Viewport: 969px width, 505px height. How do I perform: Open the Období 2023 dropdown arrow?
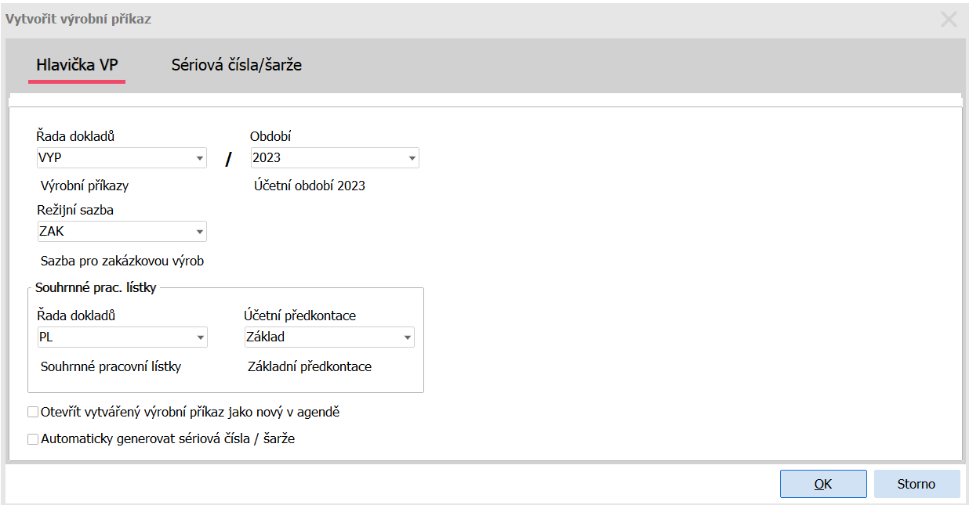(412, 158)
